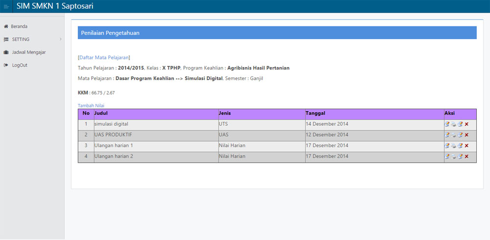Remove 'Ulangan harian 1' using red X

point(466,146)
